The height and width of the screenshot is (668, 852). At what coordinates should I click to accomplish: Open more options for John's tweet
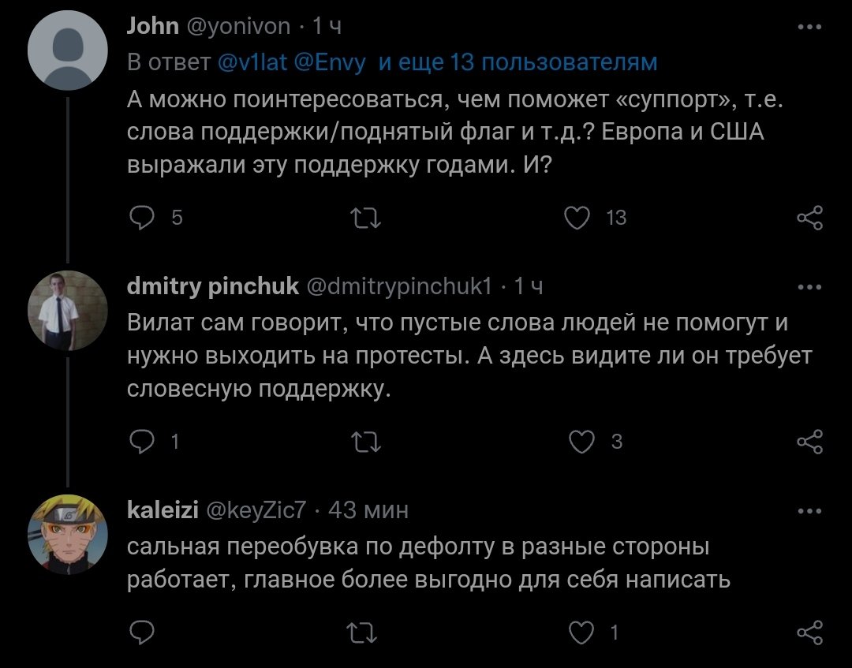coord(809,28)
